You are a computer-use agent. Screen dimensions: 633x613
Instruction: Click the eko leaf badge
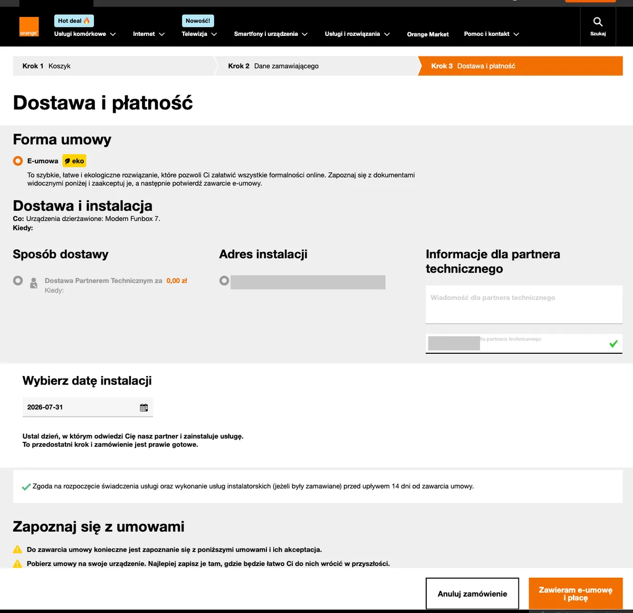(74, 161)
